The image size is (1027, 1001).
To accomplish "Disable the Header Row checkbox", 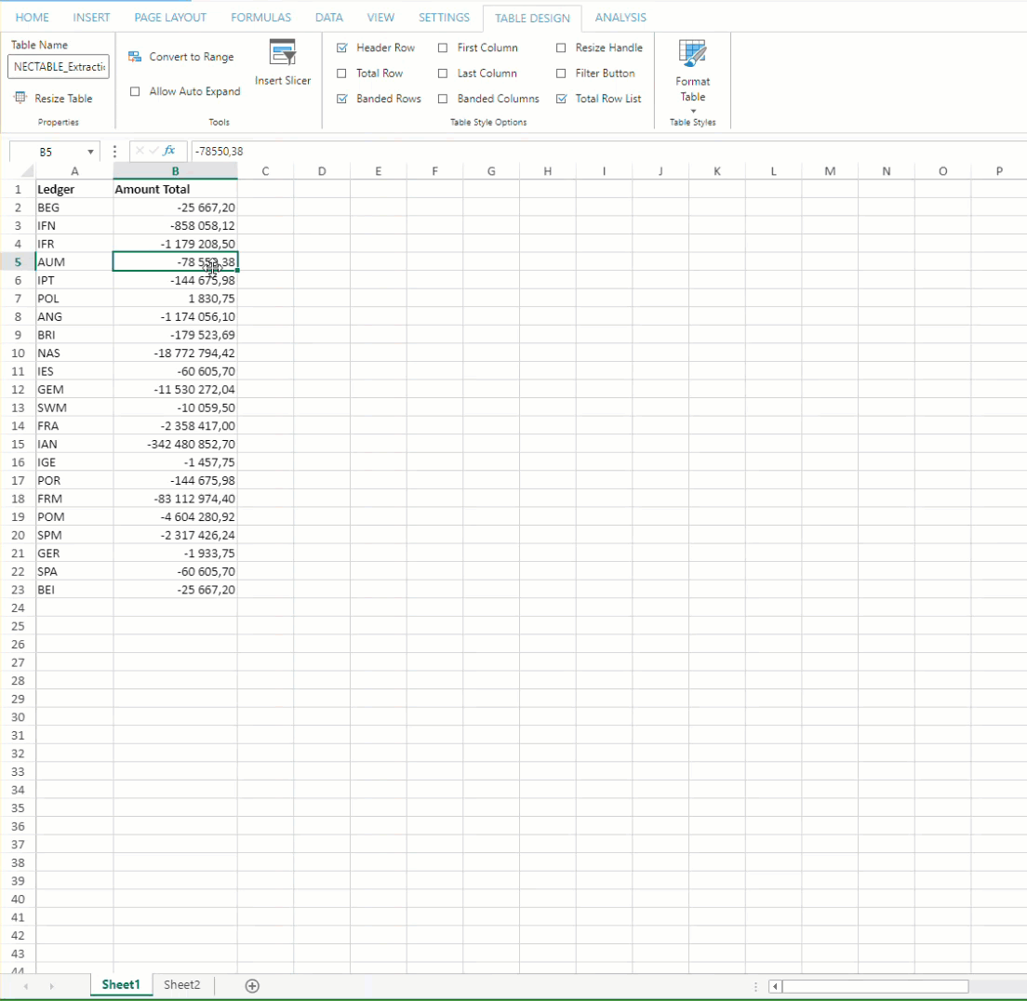I will coord(341,47).
